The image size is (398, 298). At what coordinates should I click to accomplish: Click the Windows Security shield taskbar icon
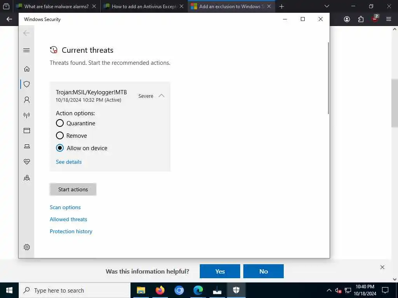coord(236,290)
